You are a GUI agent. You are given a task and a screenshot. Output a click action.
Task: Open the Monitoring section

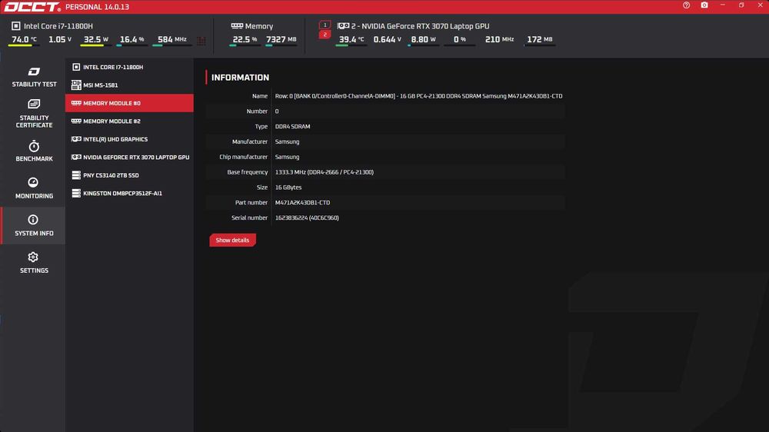point(33,188)
